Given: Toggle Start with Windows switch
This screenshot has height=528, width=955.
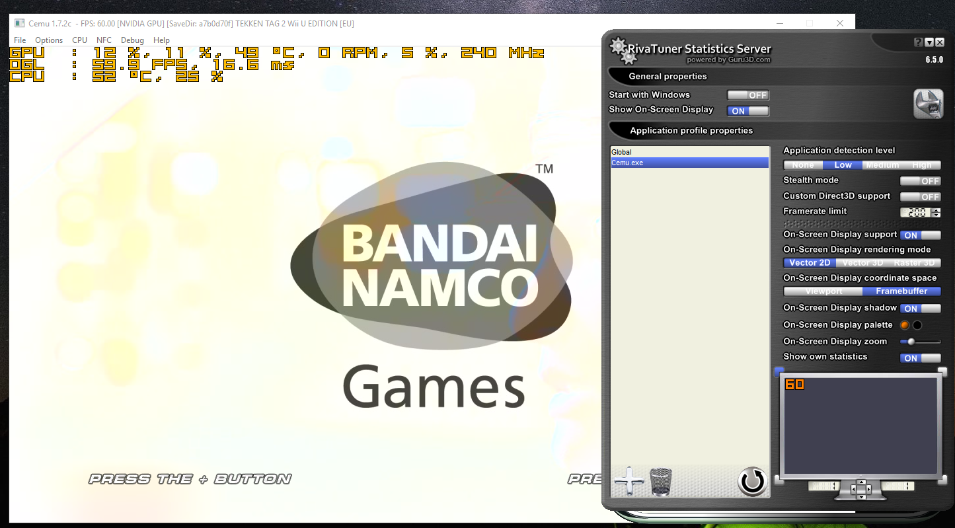Looking at the screenshot, I should (x=748, y=95).
